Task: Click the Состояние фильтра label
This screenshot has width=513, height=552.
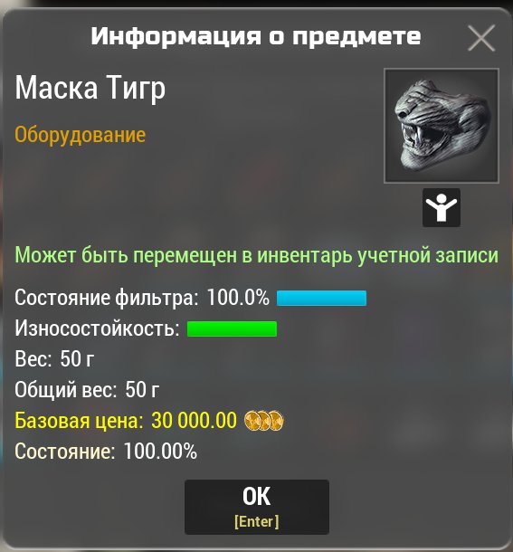Action: [x=107, y=299]
